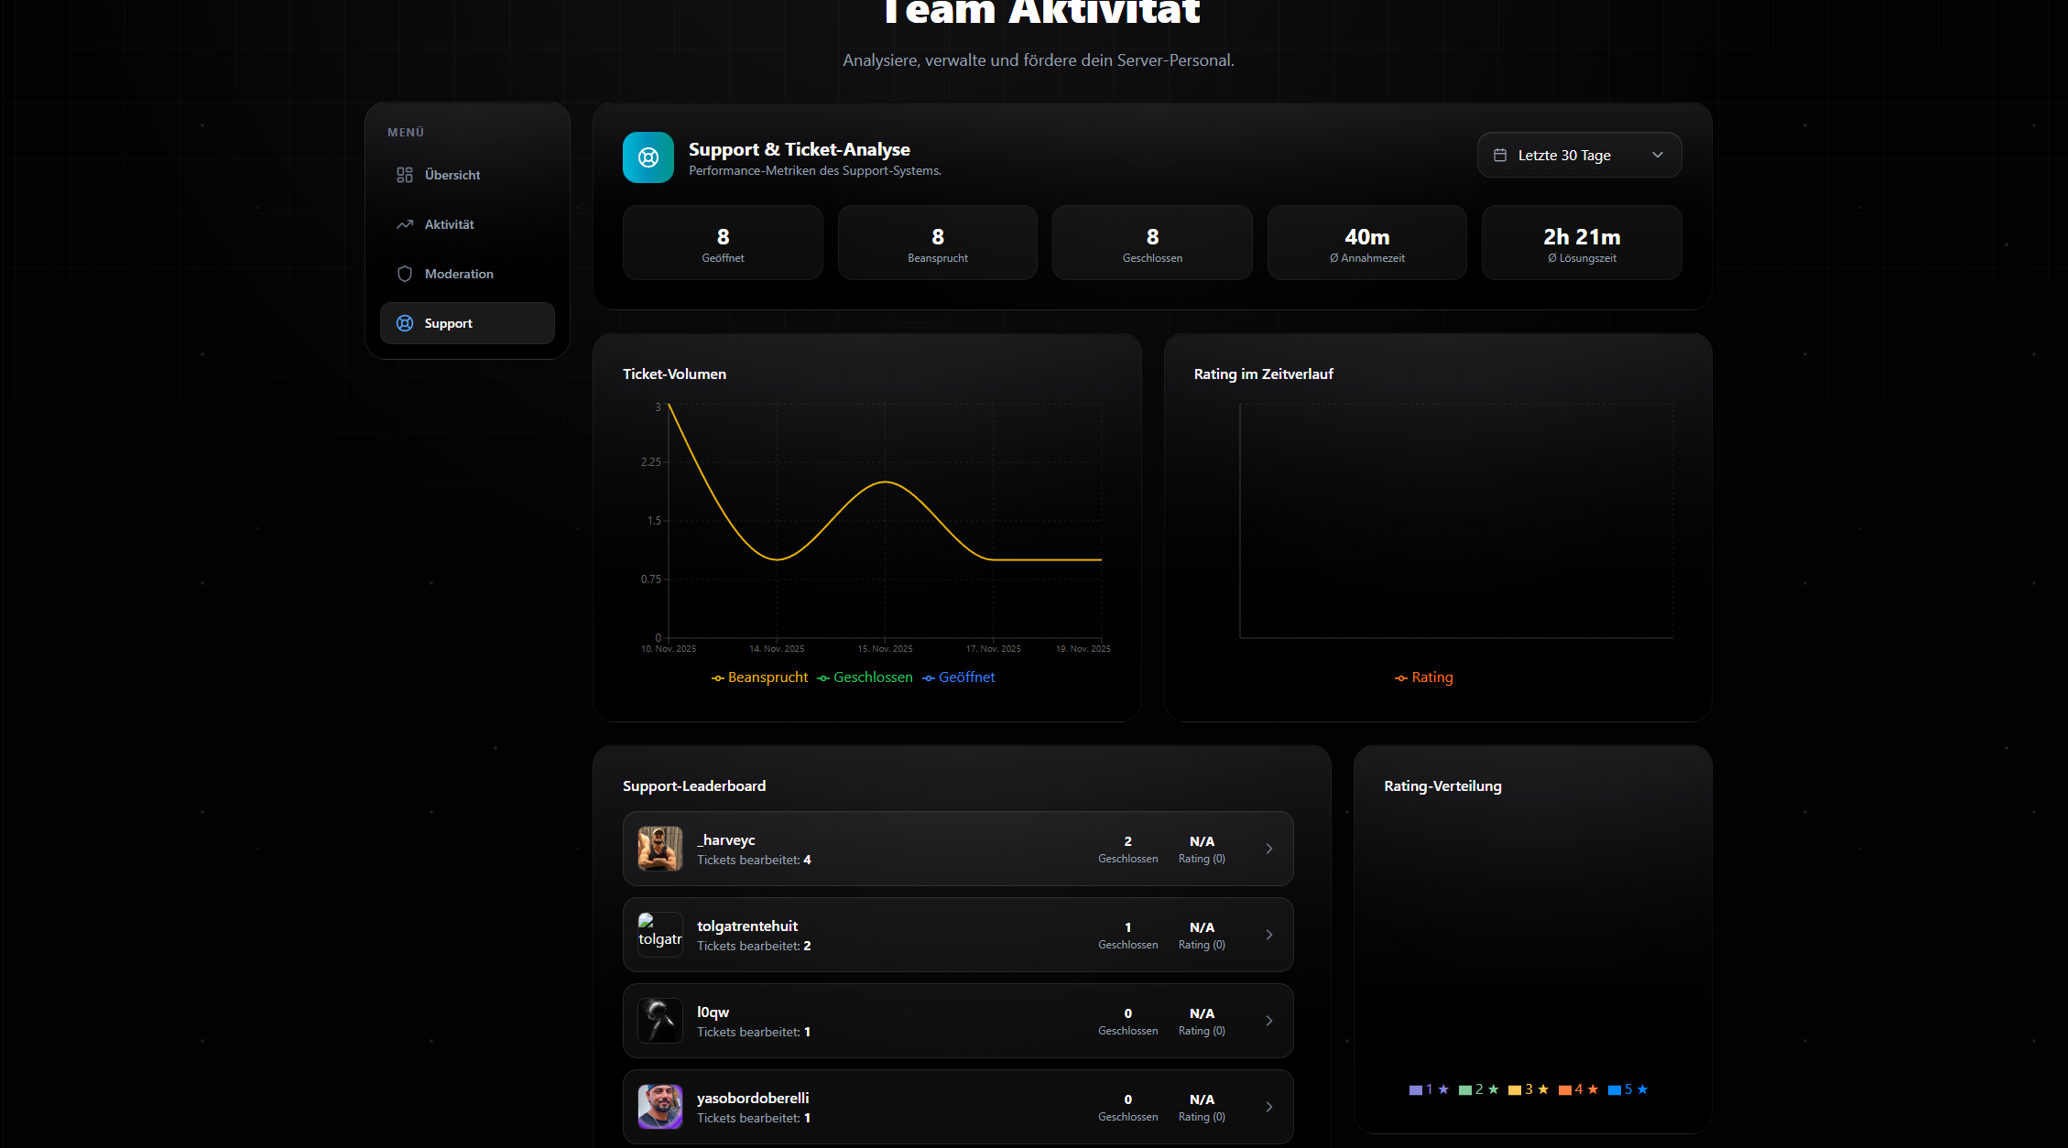Switch to the Moderation section
This screenshot has width=2068, height=1148.
click(x=458, y=273)
